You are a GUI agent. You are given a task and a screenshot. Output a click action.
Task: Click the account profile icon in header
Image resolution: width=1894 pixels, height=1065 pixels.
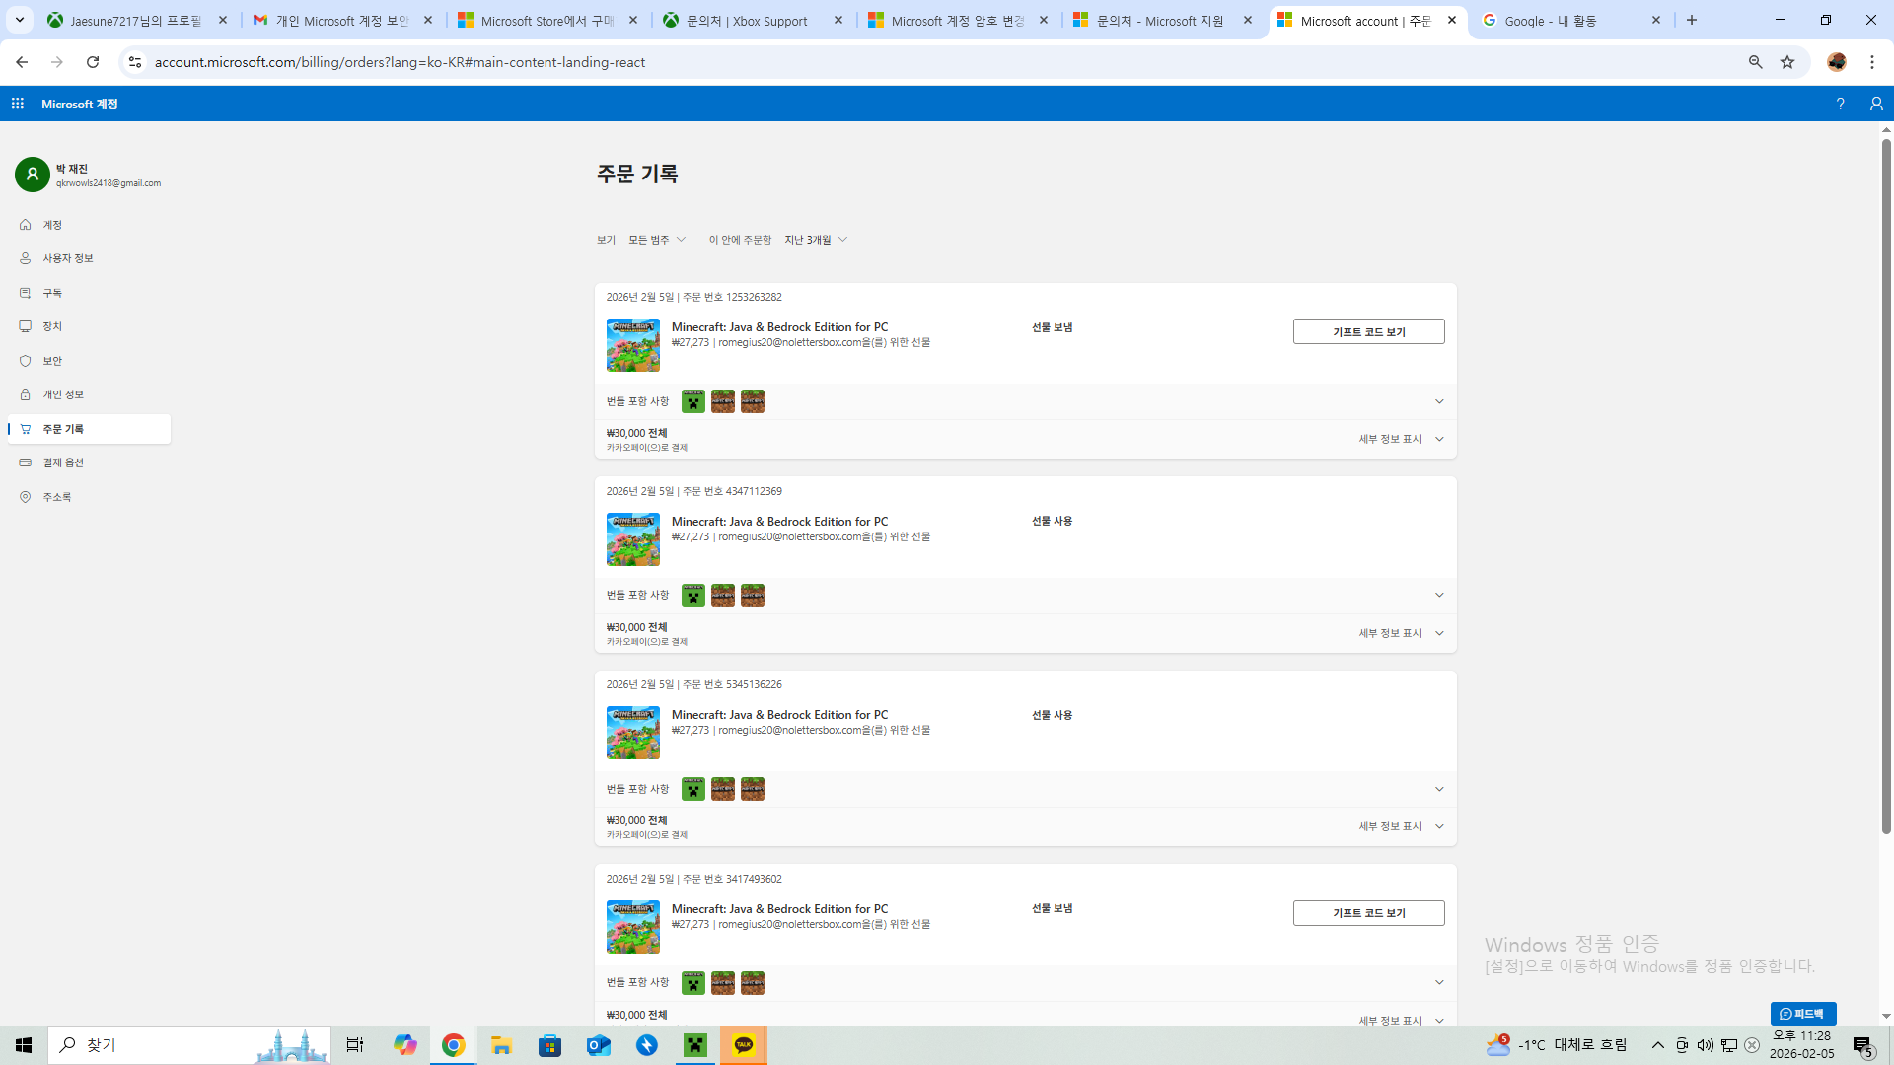[x=1876, y=104]
